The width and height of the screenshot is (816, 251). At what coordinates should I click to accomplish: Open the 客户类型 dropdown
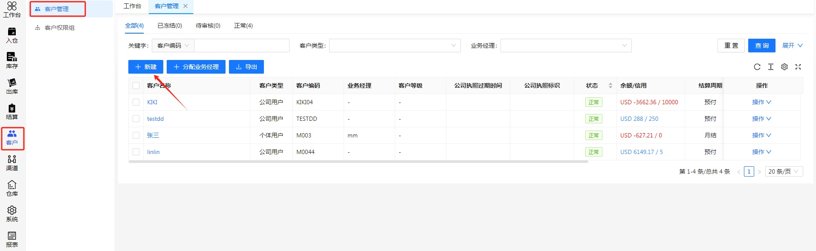click(x=394, y=46)
